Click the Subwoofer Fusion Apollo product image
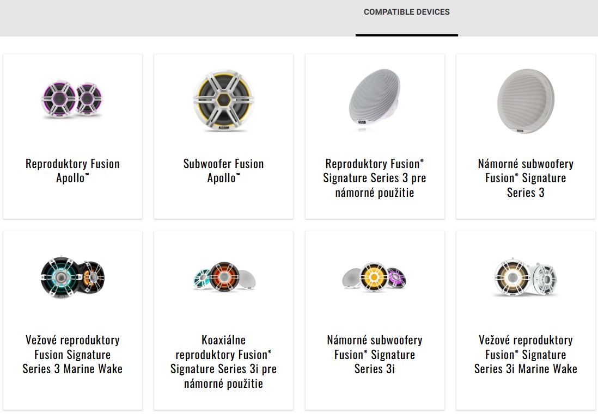This screenshot has width=598, height=414. 223,101
